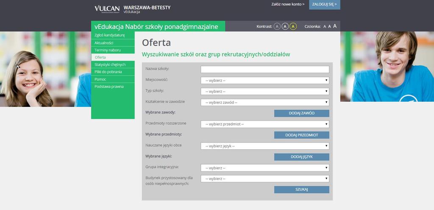The width and height of the screenshot is (434, 210).
Task: Open Podstawa prawna menu item
Action: pos(113,87)
